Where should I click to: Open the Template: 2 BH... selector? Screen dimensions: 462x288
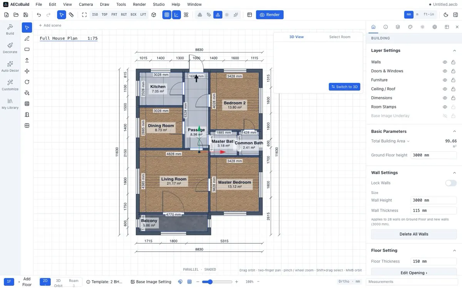(104, 282)
